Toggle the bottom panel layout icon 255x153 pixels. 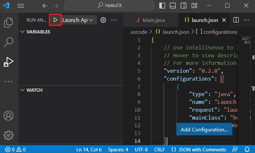click(x=173, y=6)
